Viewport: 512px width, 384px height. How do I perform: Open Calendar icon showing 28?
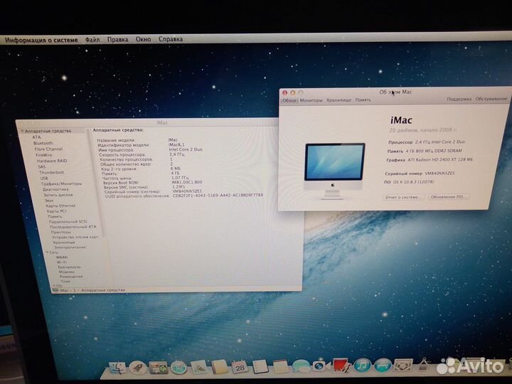tap(240, 367)
